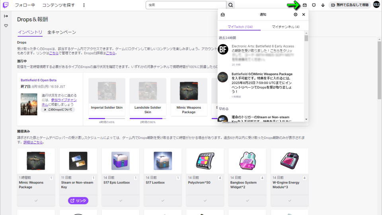Select the Mimic Weapons Package earned thumbnail
This screenshot has width=382, height=215.
click(36, 161)
